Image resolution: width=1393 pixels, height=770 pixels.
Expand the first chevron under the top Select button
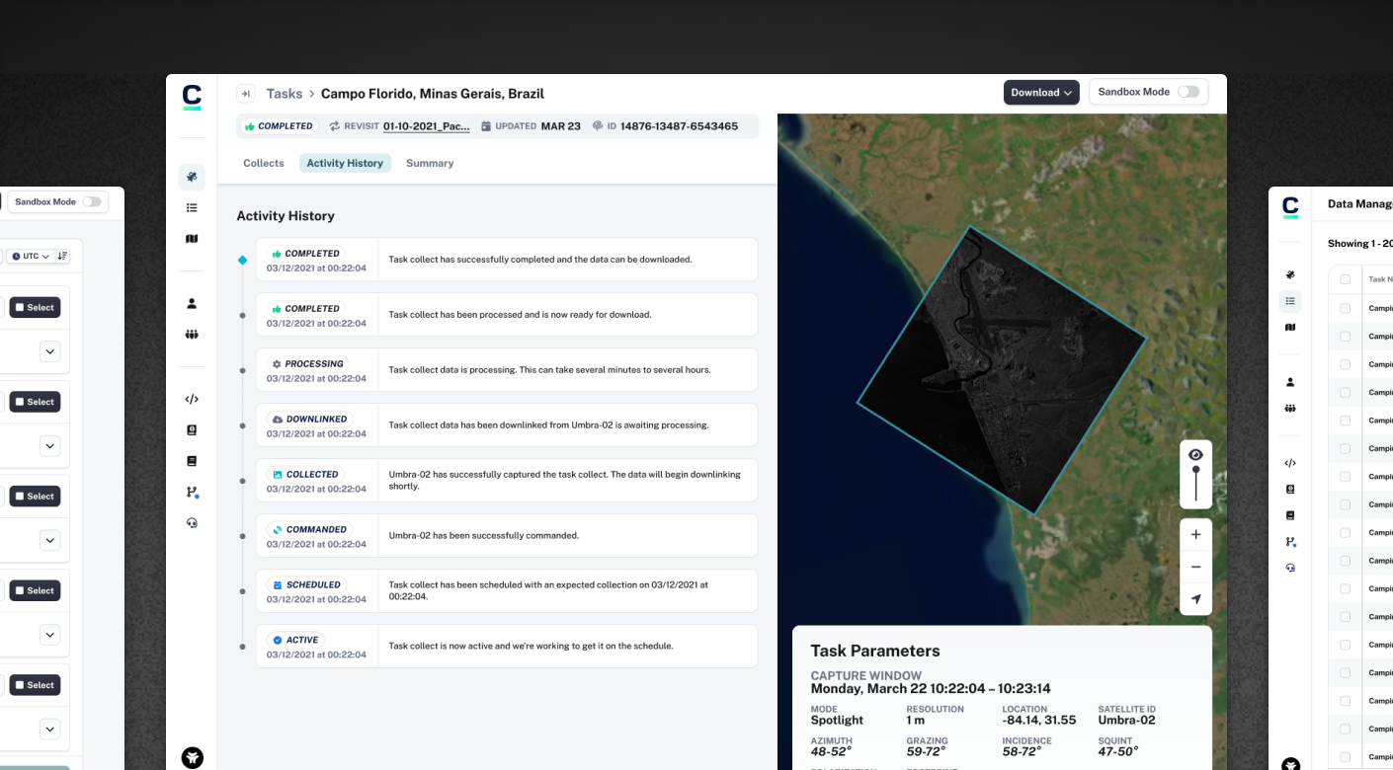coord(50,351)
